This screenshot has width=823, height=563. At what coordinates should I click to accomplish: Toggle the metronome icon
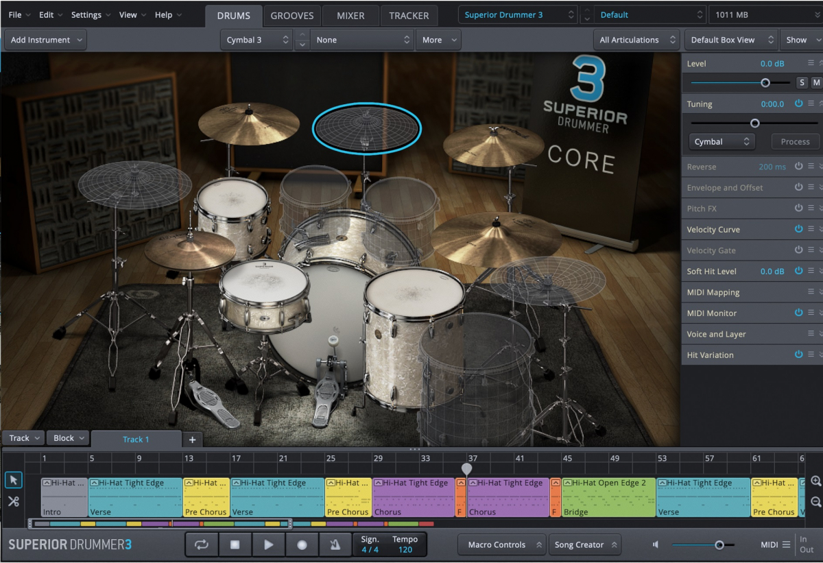tap(335, 544)
